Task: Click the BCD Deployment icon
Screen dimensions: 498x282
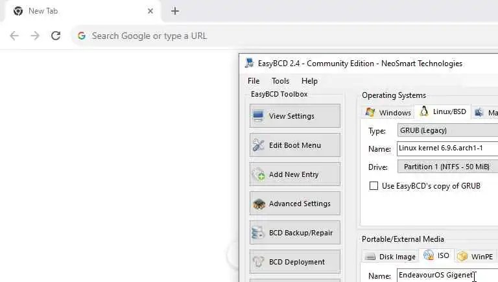Action: coord(259,262)
